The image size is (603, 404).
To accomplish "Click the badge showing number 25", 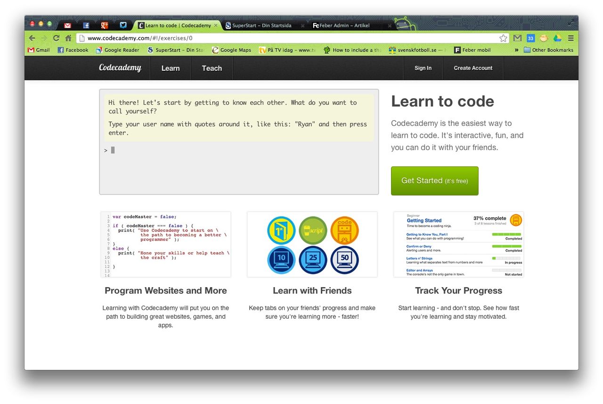I will pyautogui.click(x=313, y=260).
